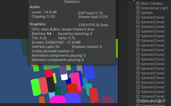The width and height of the screenshot is (171, 106).
Task: Click the Screen 2248x1080 resolution line
Action: [56, 42]
